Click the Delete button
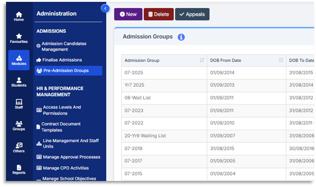 click(158, 14)
